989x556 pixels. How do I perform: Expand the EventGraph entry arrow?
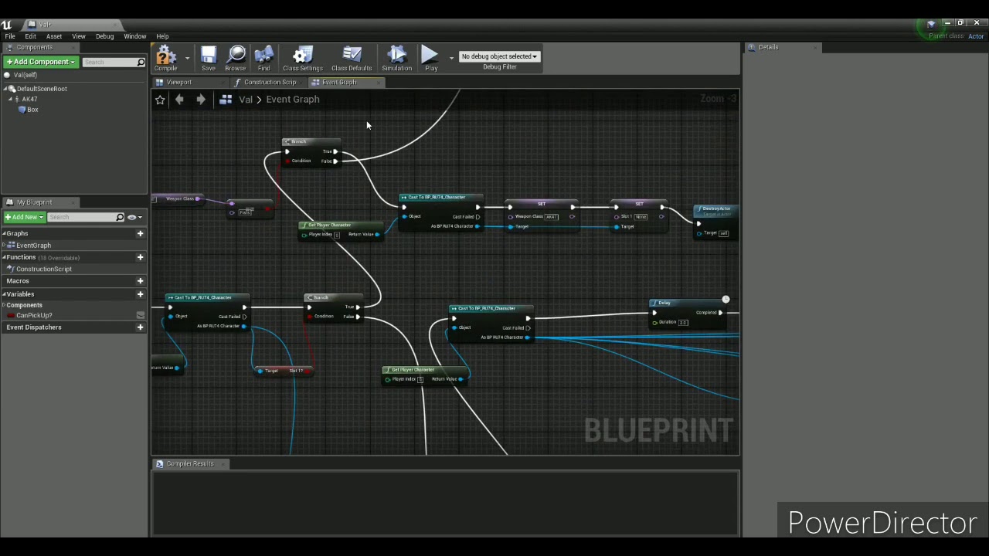point(5,246)
